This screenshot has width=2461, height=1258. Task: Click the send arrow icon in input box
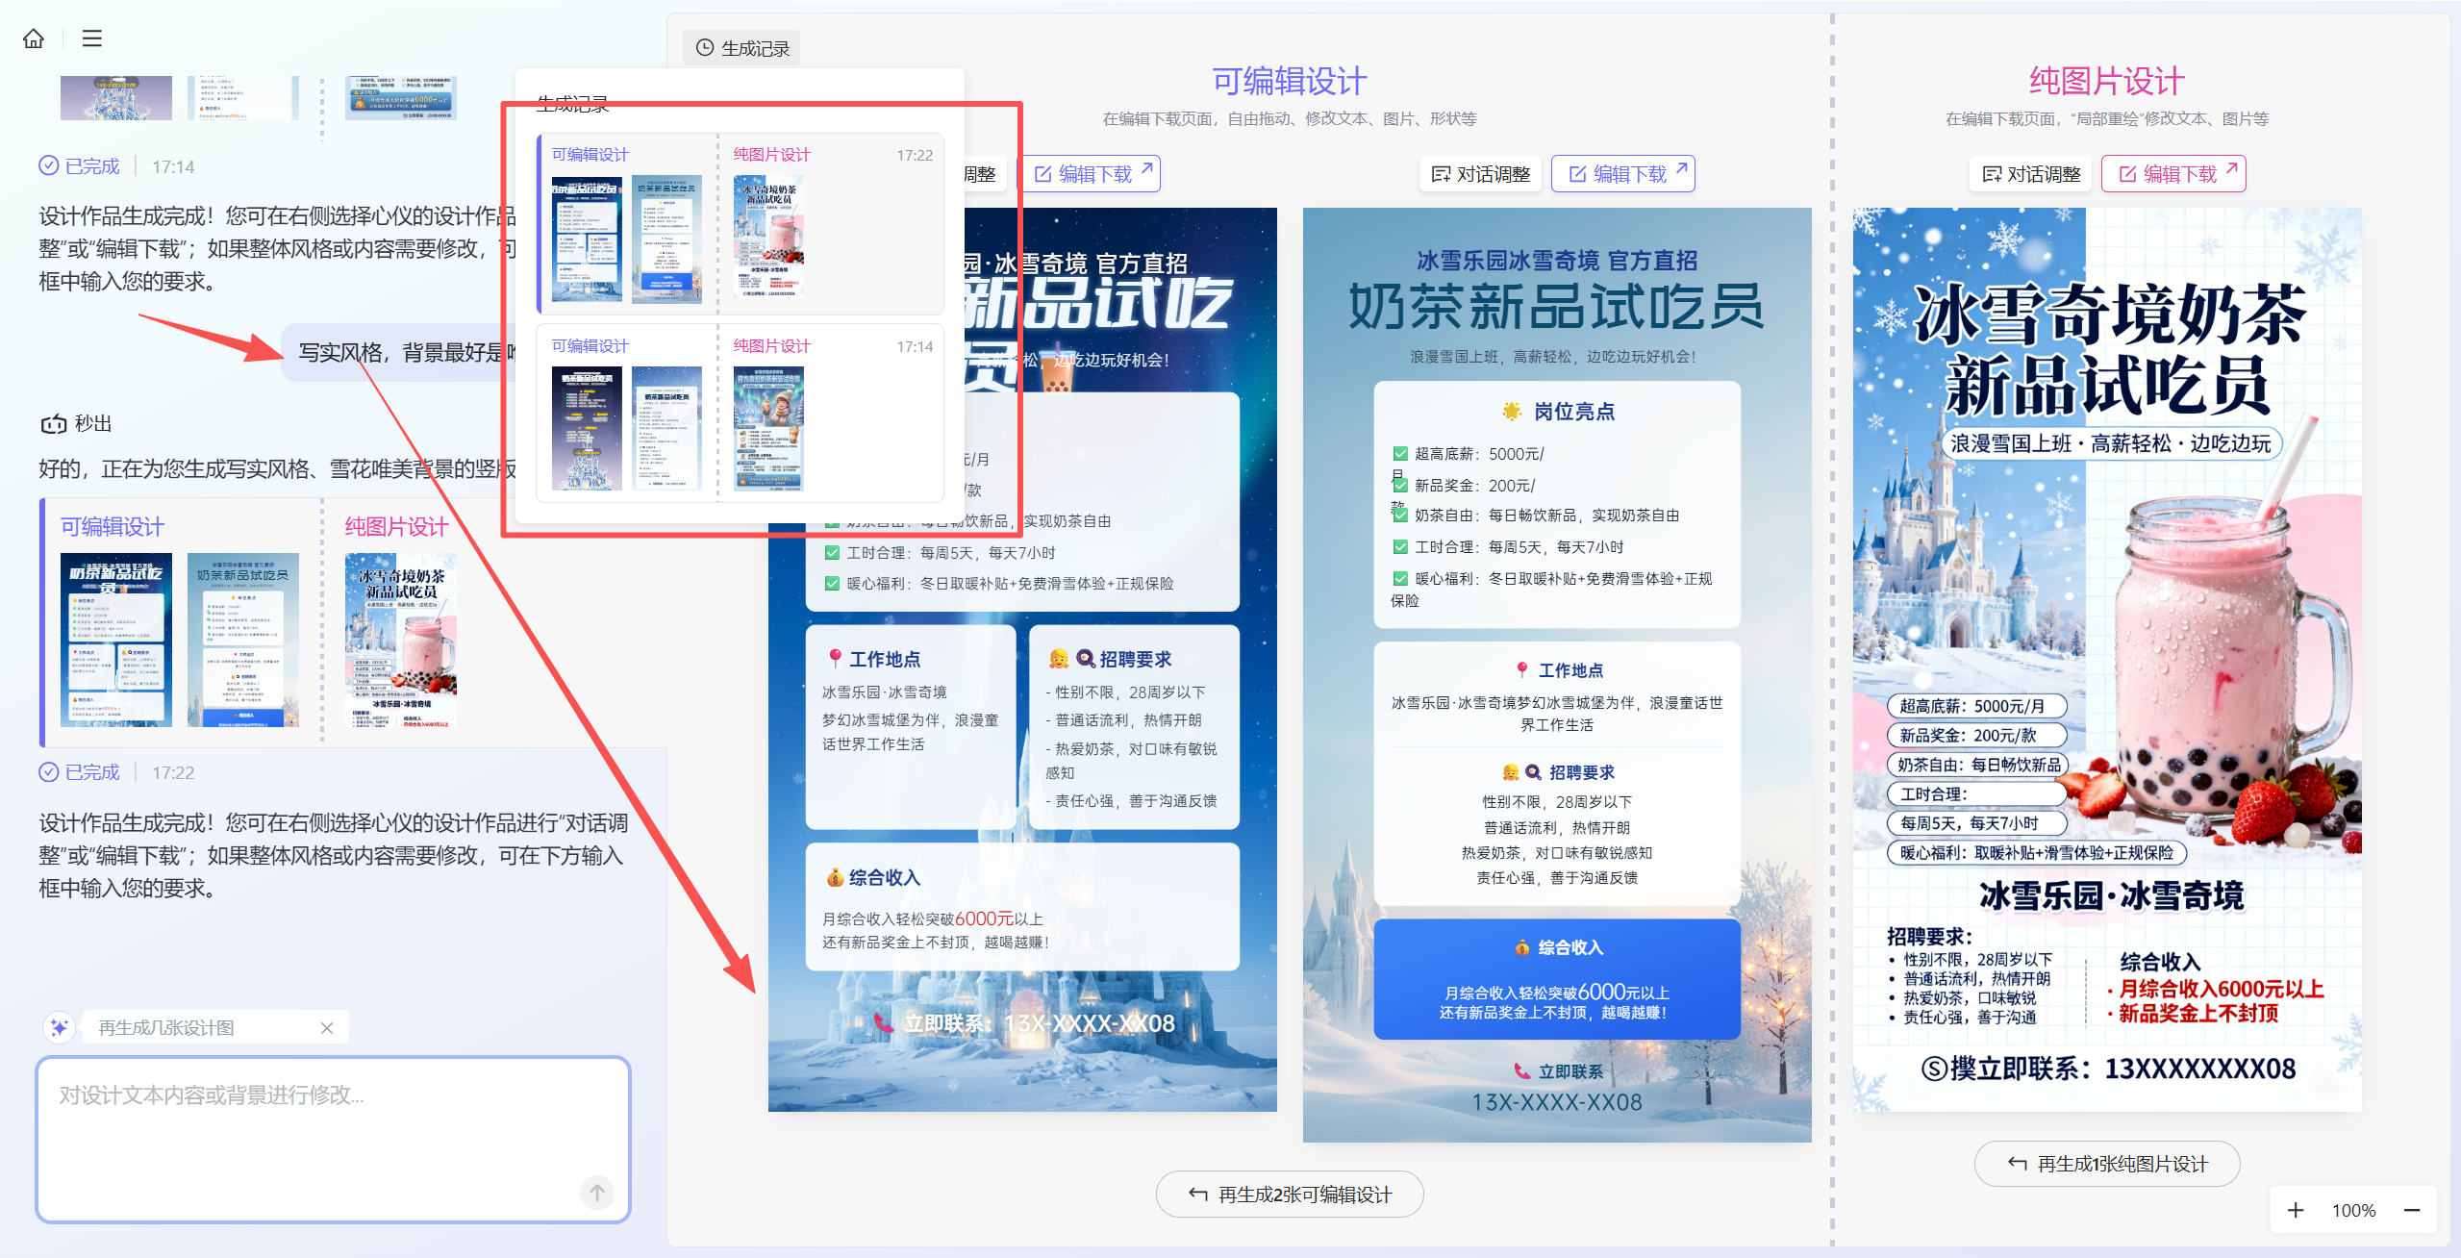pyautogui.click(x=596, y=1193)
